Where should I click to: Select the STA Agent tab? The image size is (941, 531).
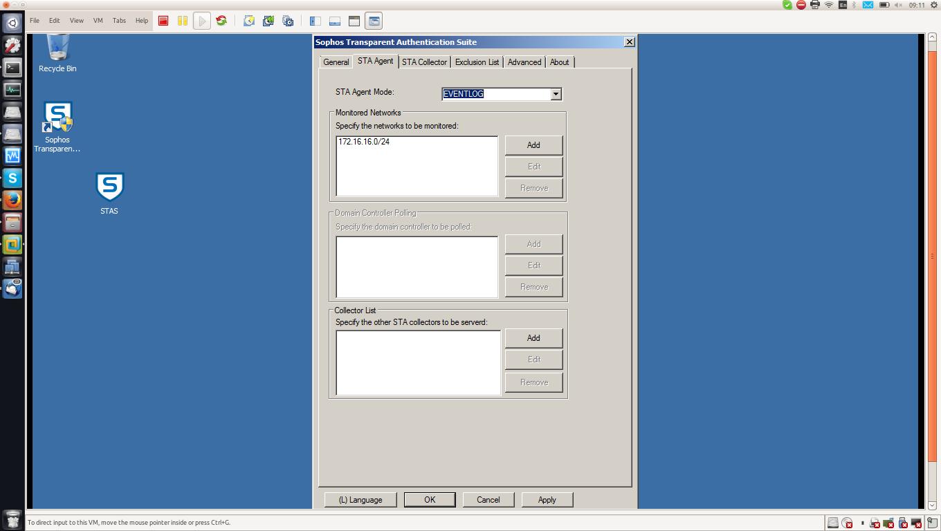376,61
